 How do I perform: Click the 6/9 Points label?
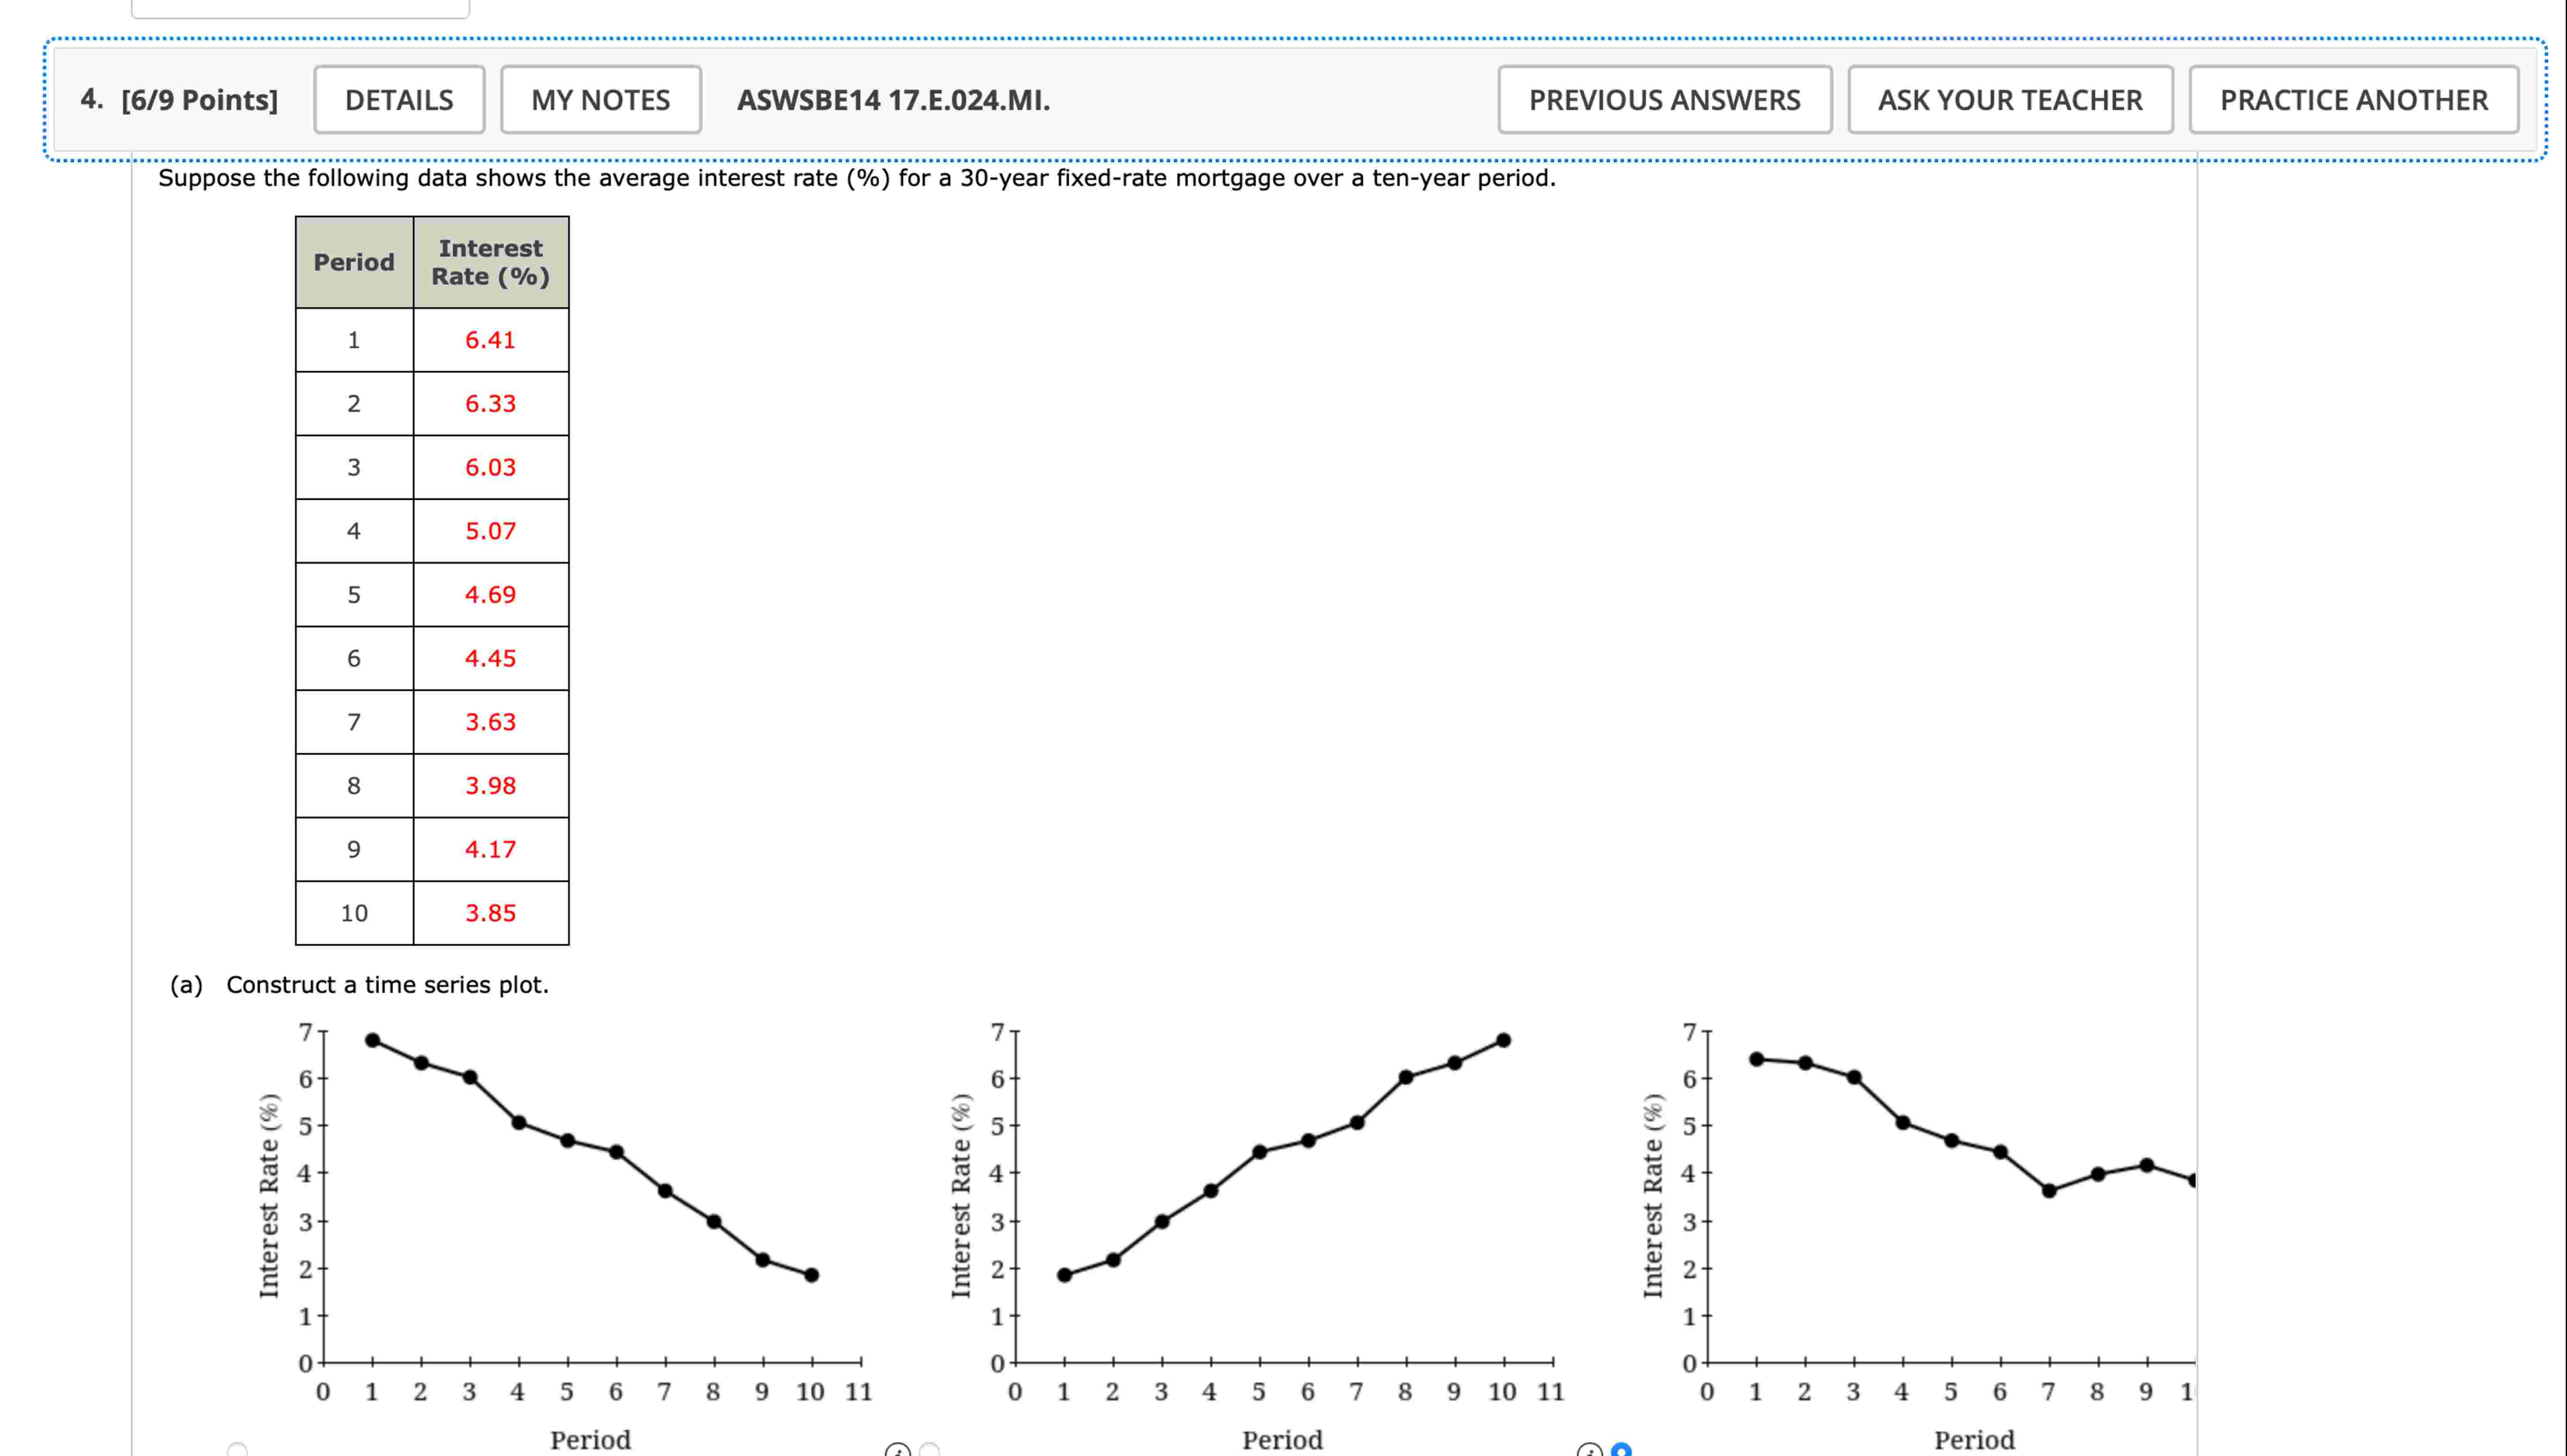coord(199,100)
